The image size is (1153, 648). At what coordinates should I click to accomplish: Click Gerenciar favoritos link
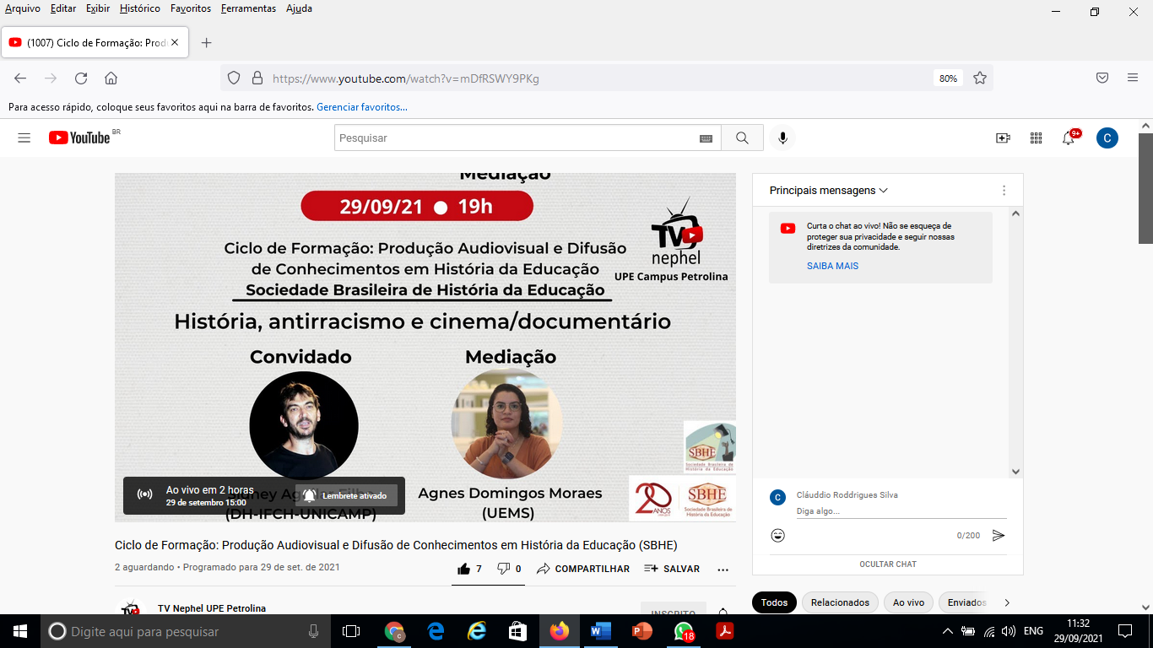pos(362,107)
